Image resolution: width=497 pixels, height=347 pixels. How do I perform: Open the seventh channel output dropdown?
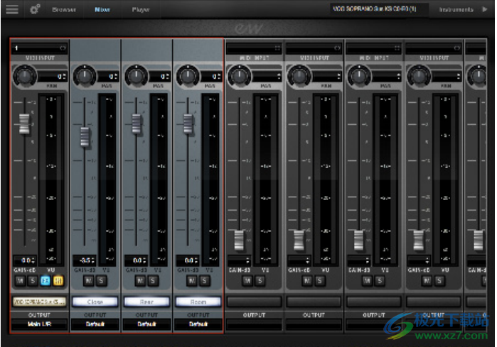tap(373, 324)
